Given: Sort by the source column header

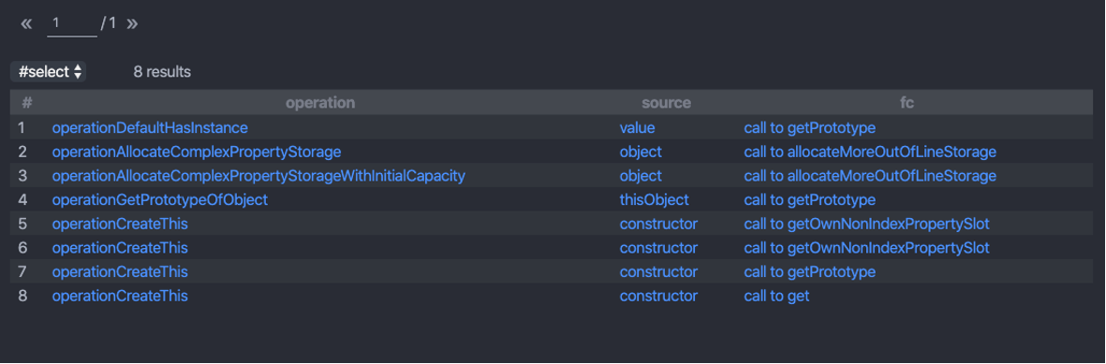Looking at the screenshot, I should [x=666, y=103].
